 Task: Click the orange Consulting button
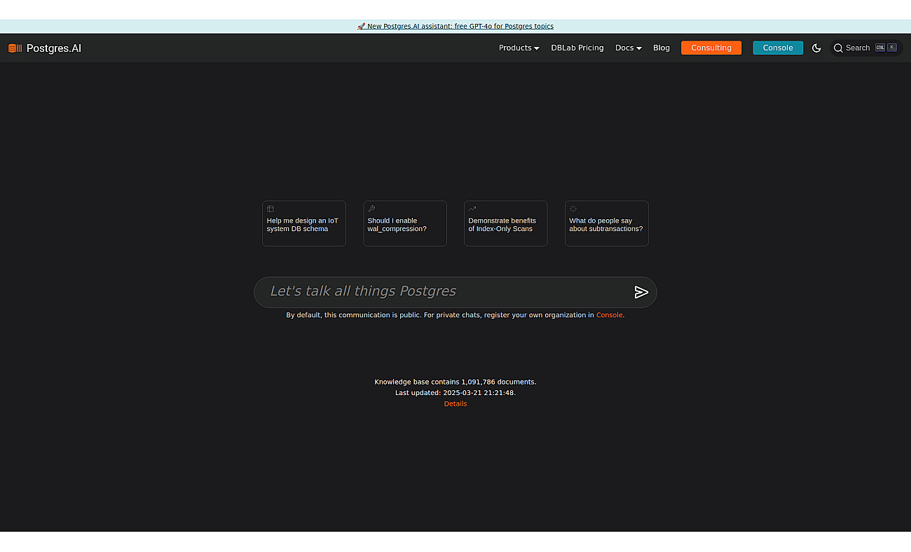pyautogui.click(x=711, y=48)
